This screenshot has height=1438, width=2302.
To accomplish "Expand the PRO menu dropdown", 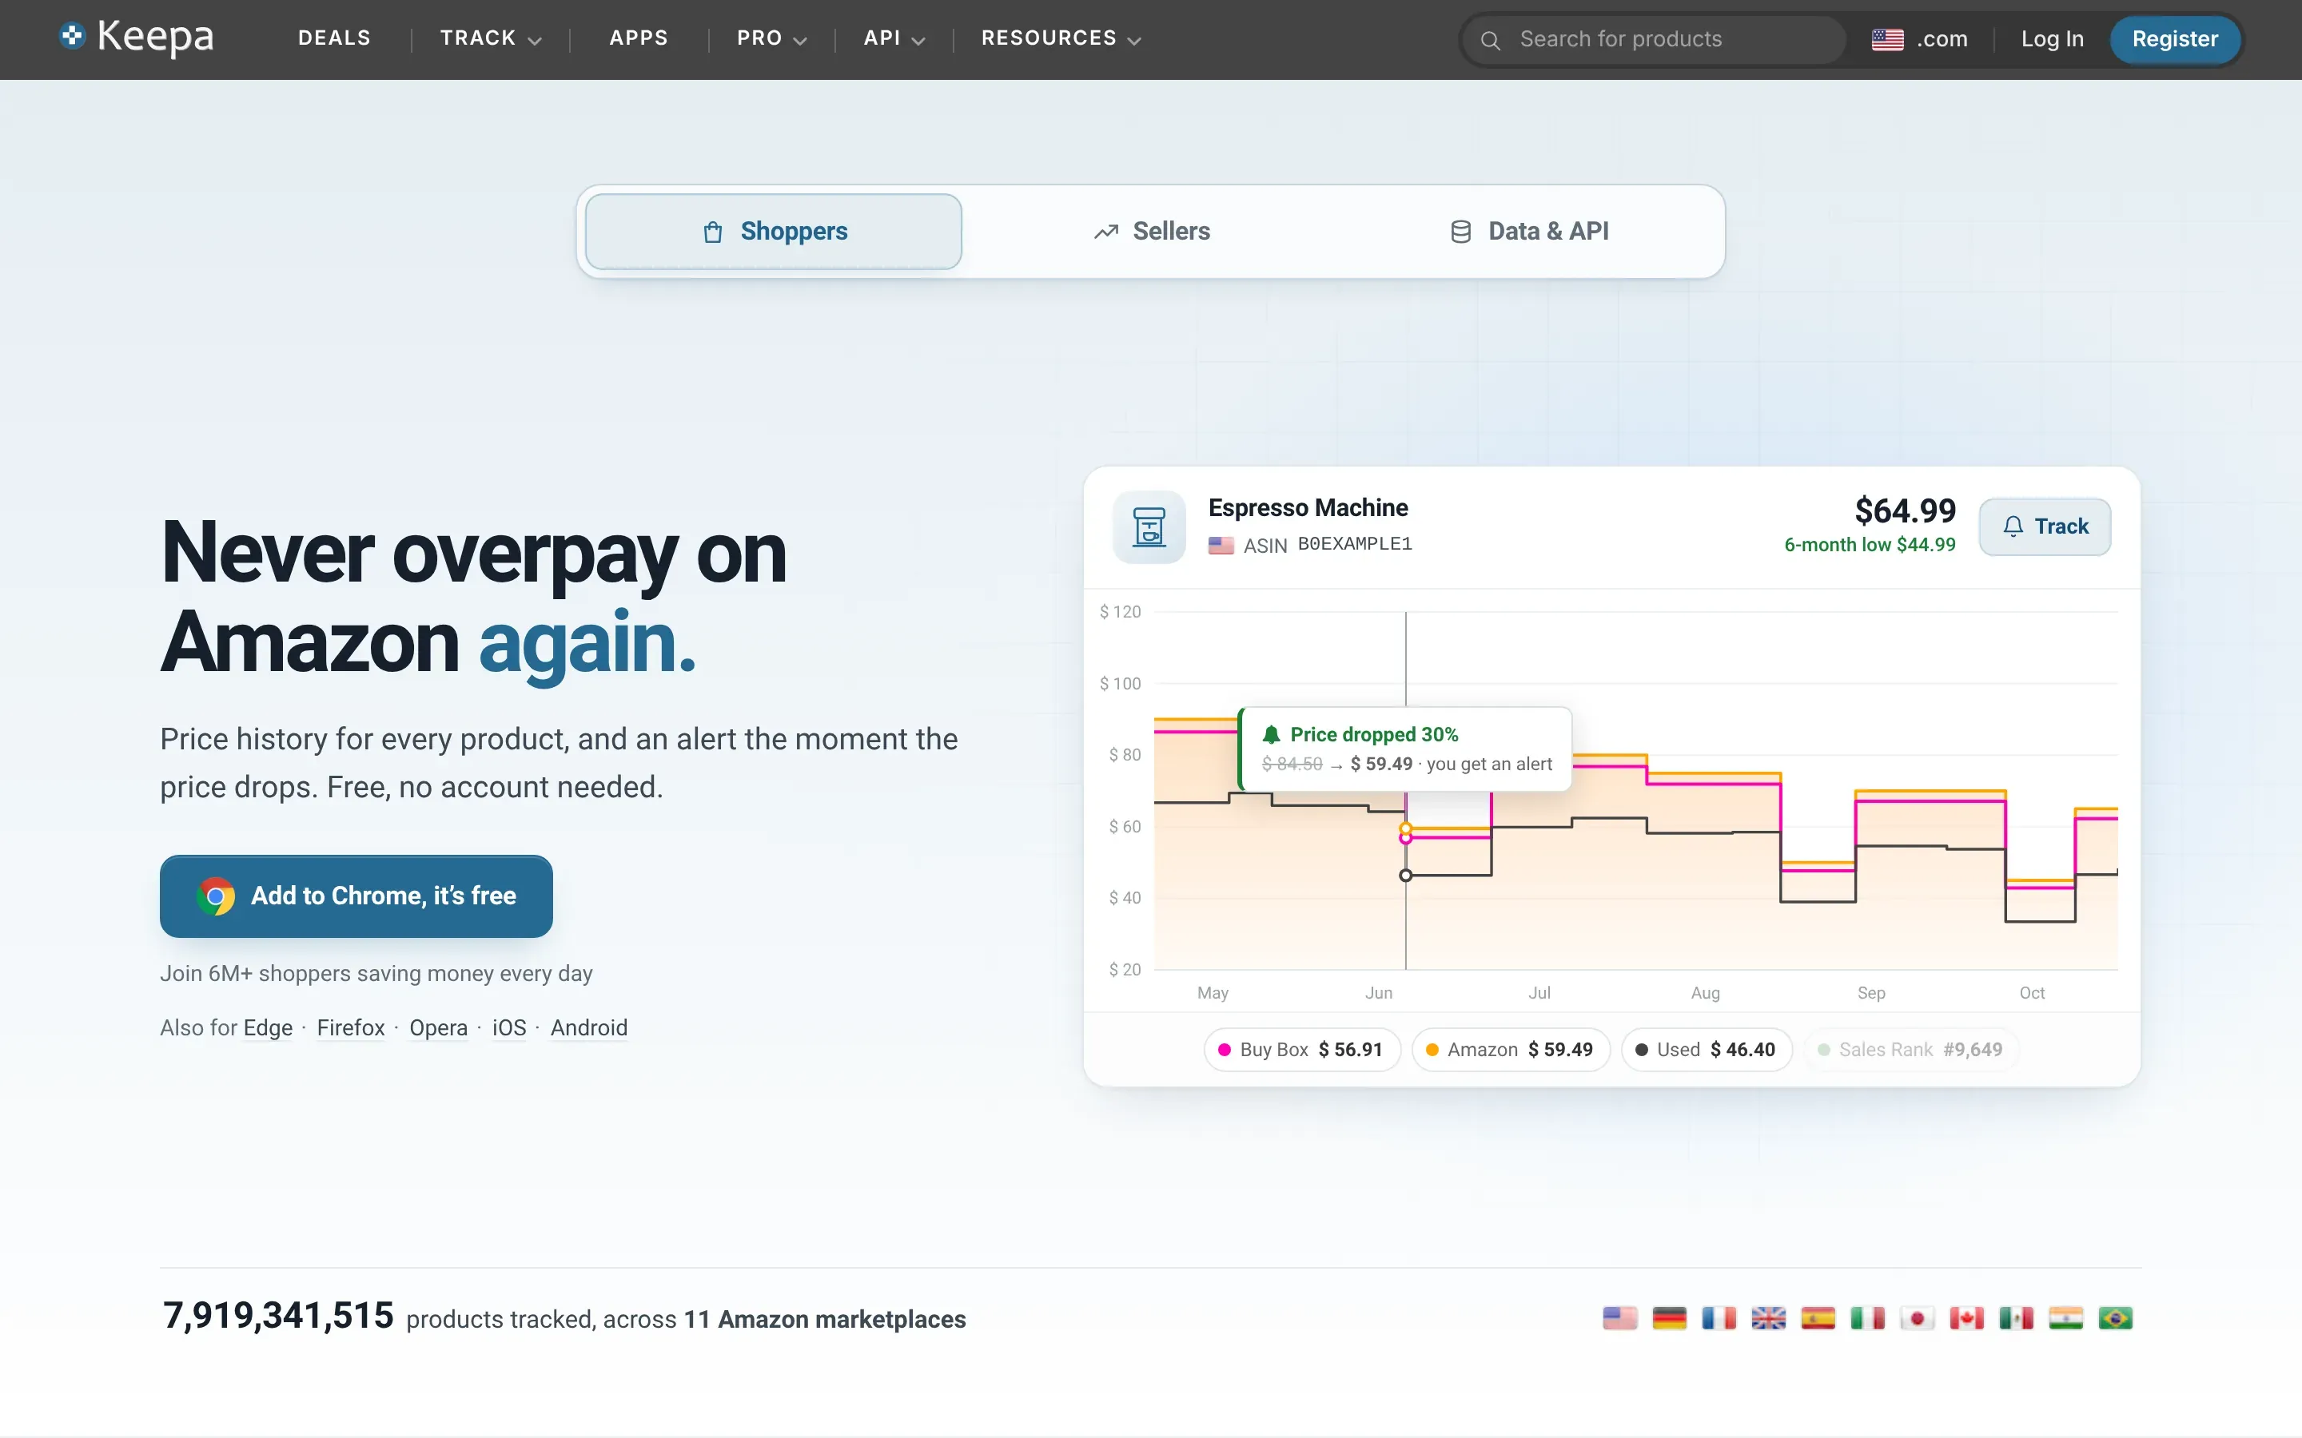I will [771, 38].
